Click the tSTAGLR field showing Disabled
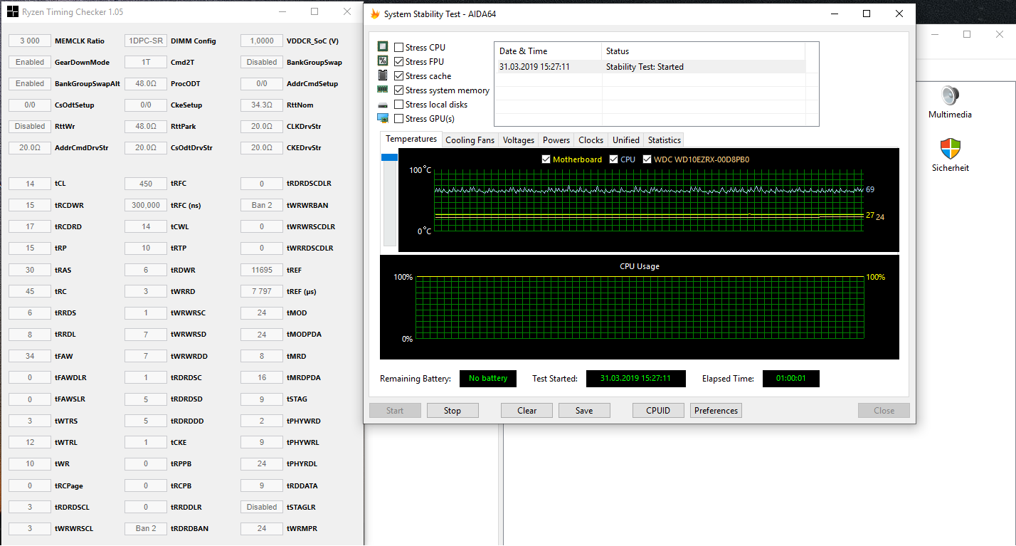 tap(262, 507)
